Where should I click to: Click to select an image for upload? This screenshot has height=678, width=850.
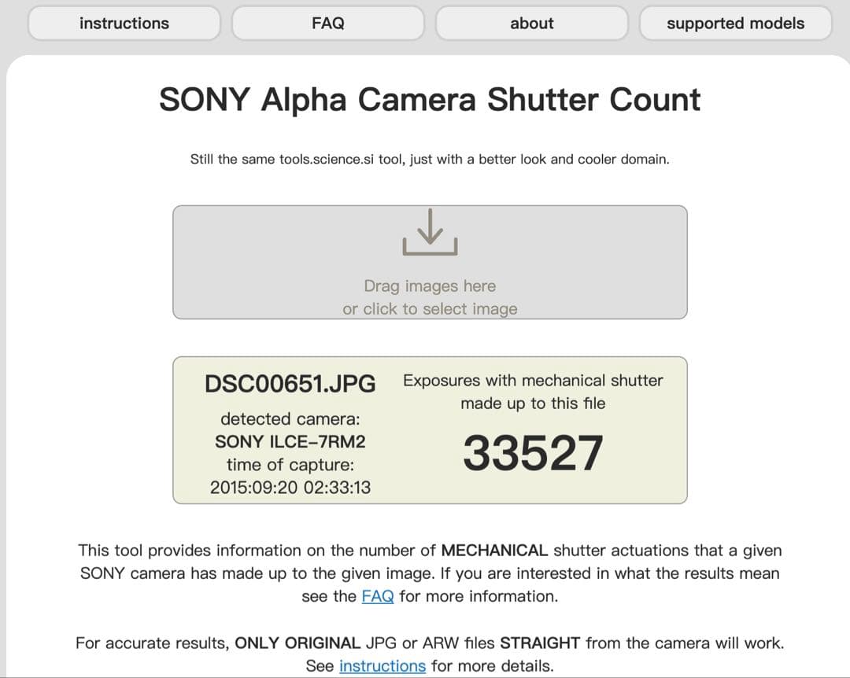coord(430,308)
